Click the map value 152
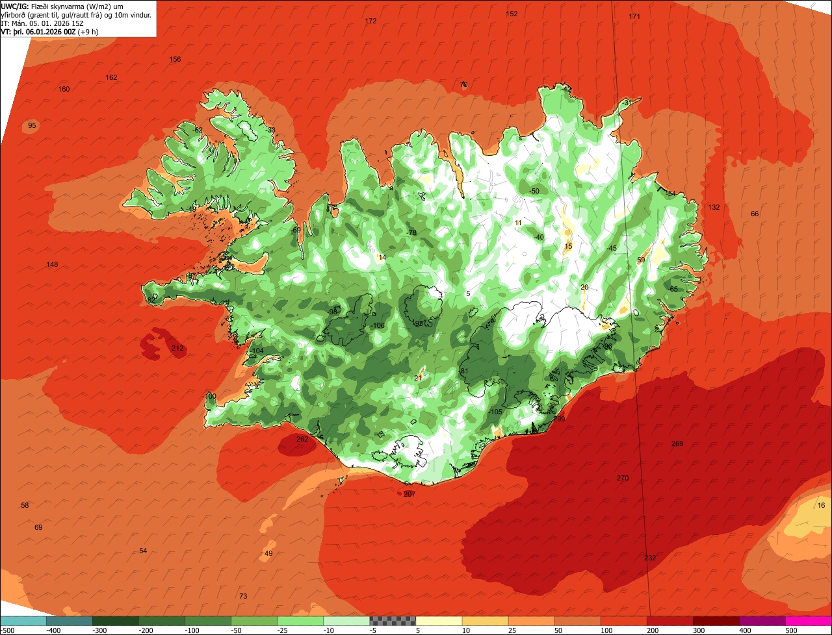This screenshot has height=635, width=832. (512, 14)
